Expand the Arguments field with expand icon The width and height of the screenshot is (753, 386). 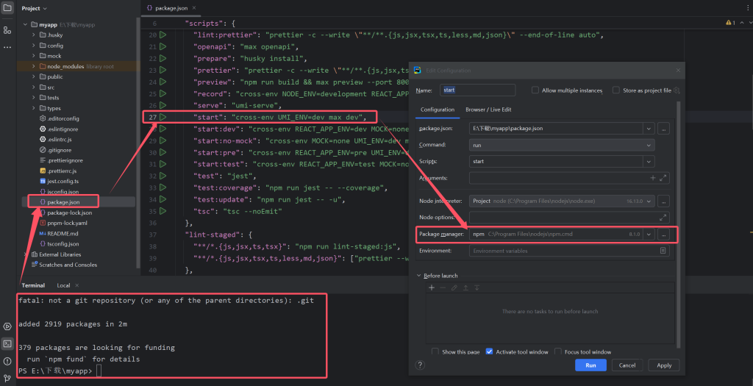tap(663, 178)
